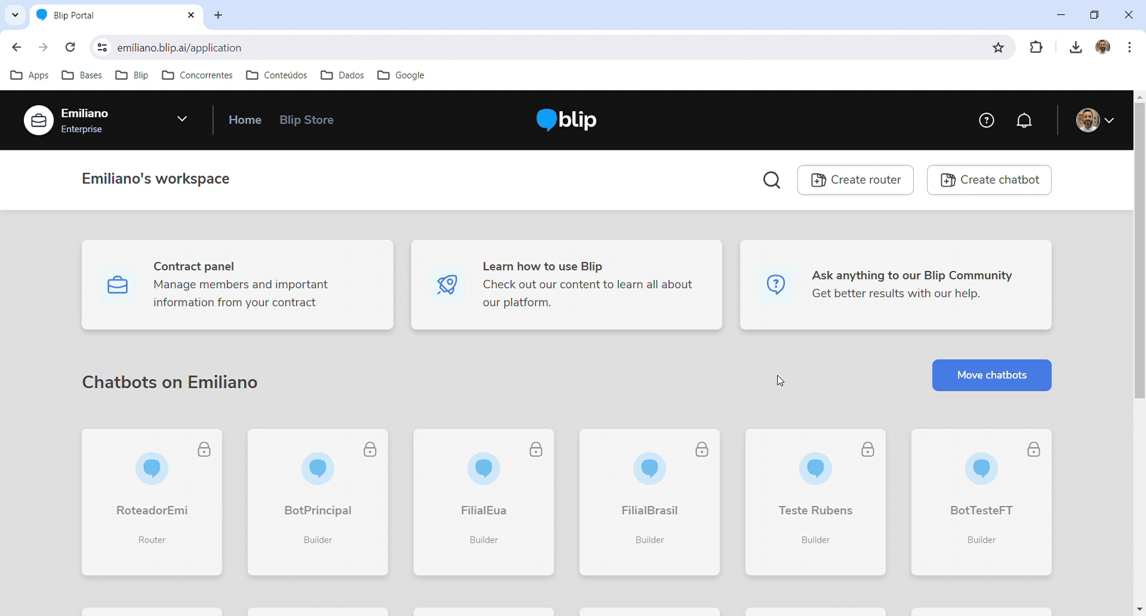The image size is (1146, 616).
Task: Reload the page
Action: (x=70, y=47)
